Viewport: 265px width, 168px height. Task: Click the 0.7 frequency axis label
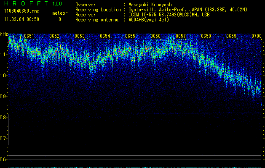coord(4,139)
